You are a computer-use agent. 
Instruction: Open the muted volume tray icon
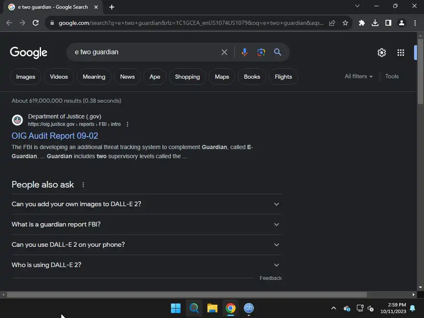pyautogui.click(x=371, y=308)
